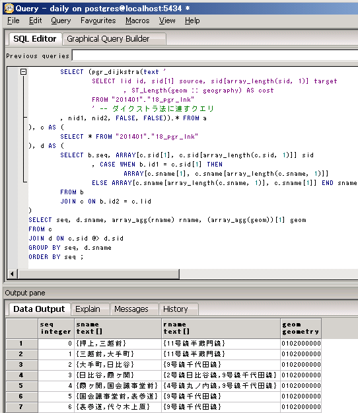Select row 4 header in results grid
The height and width of the screenshot is (413, 358).
tap(22, 375)
